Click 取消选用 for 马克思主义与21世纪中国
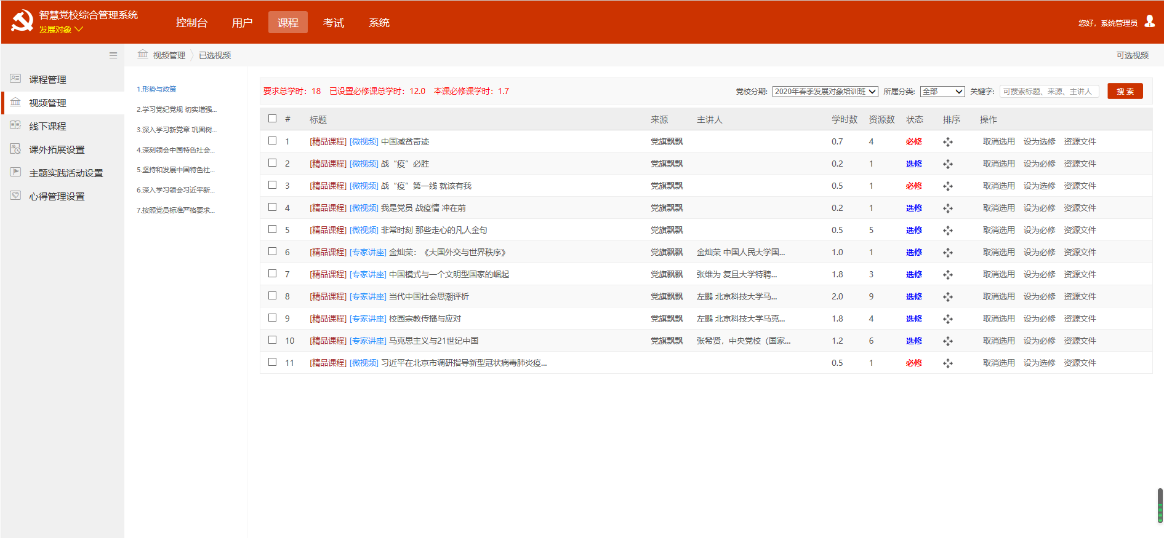The width and height of the screenshot is (1164, 538). [998, 341]
